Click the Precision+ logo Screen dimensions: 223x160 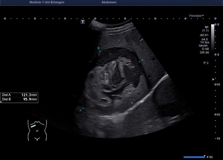pos(197,16)
